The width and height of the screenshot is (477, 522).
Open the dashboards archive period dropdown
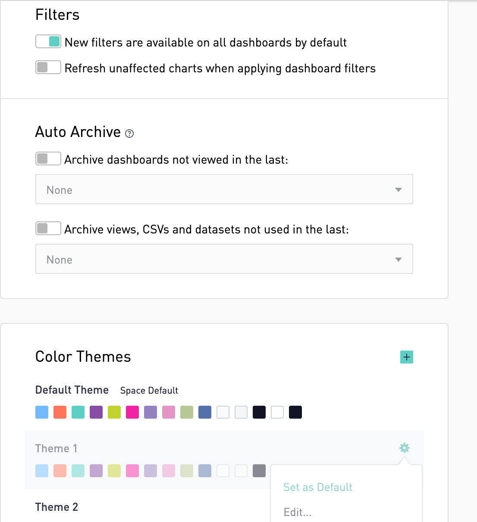224,190
